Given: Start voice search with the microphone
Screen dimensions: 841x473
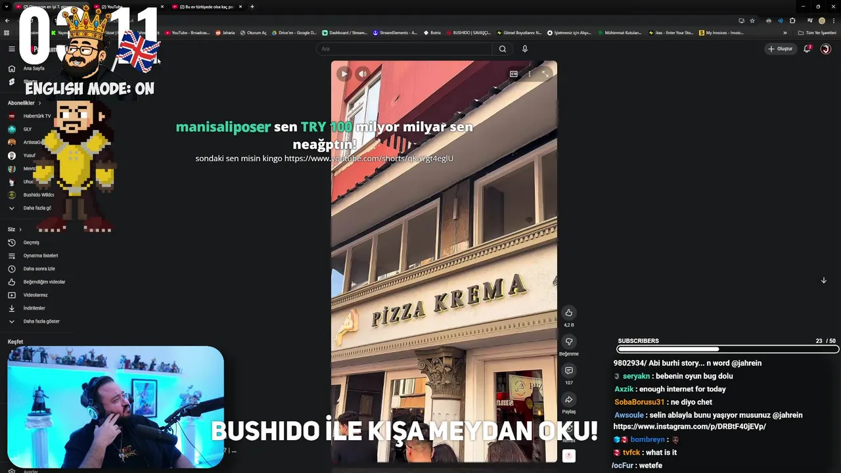Looking at the screenshot, I should (x=524, y=49).
